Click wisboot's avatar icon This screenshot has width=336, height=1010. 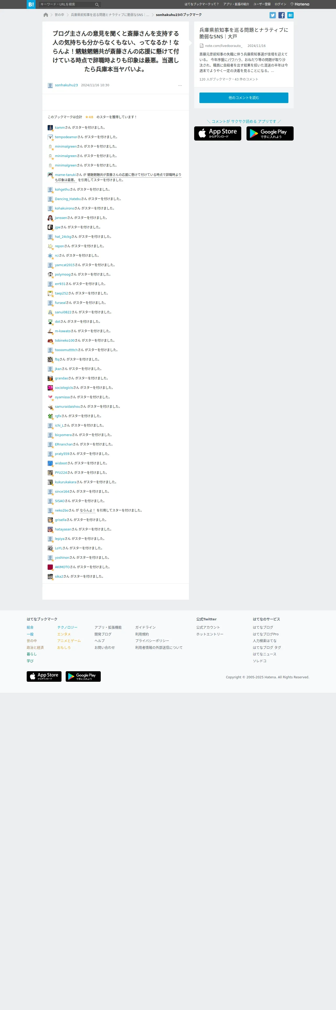tap(50, 463)
